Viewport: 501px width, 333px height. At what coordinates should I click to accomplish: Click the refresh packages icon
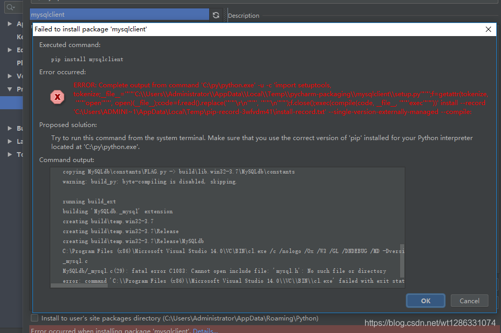[216, 15]
